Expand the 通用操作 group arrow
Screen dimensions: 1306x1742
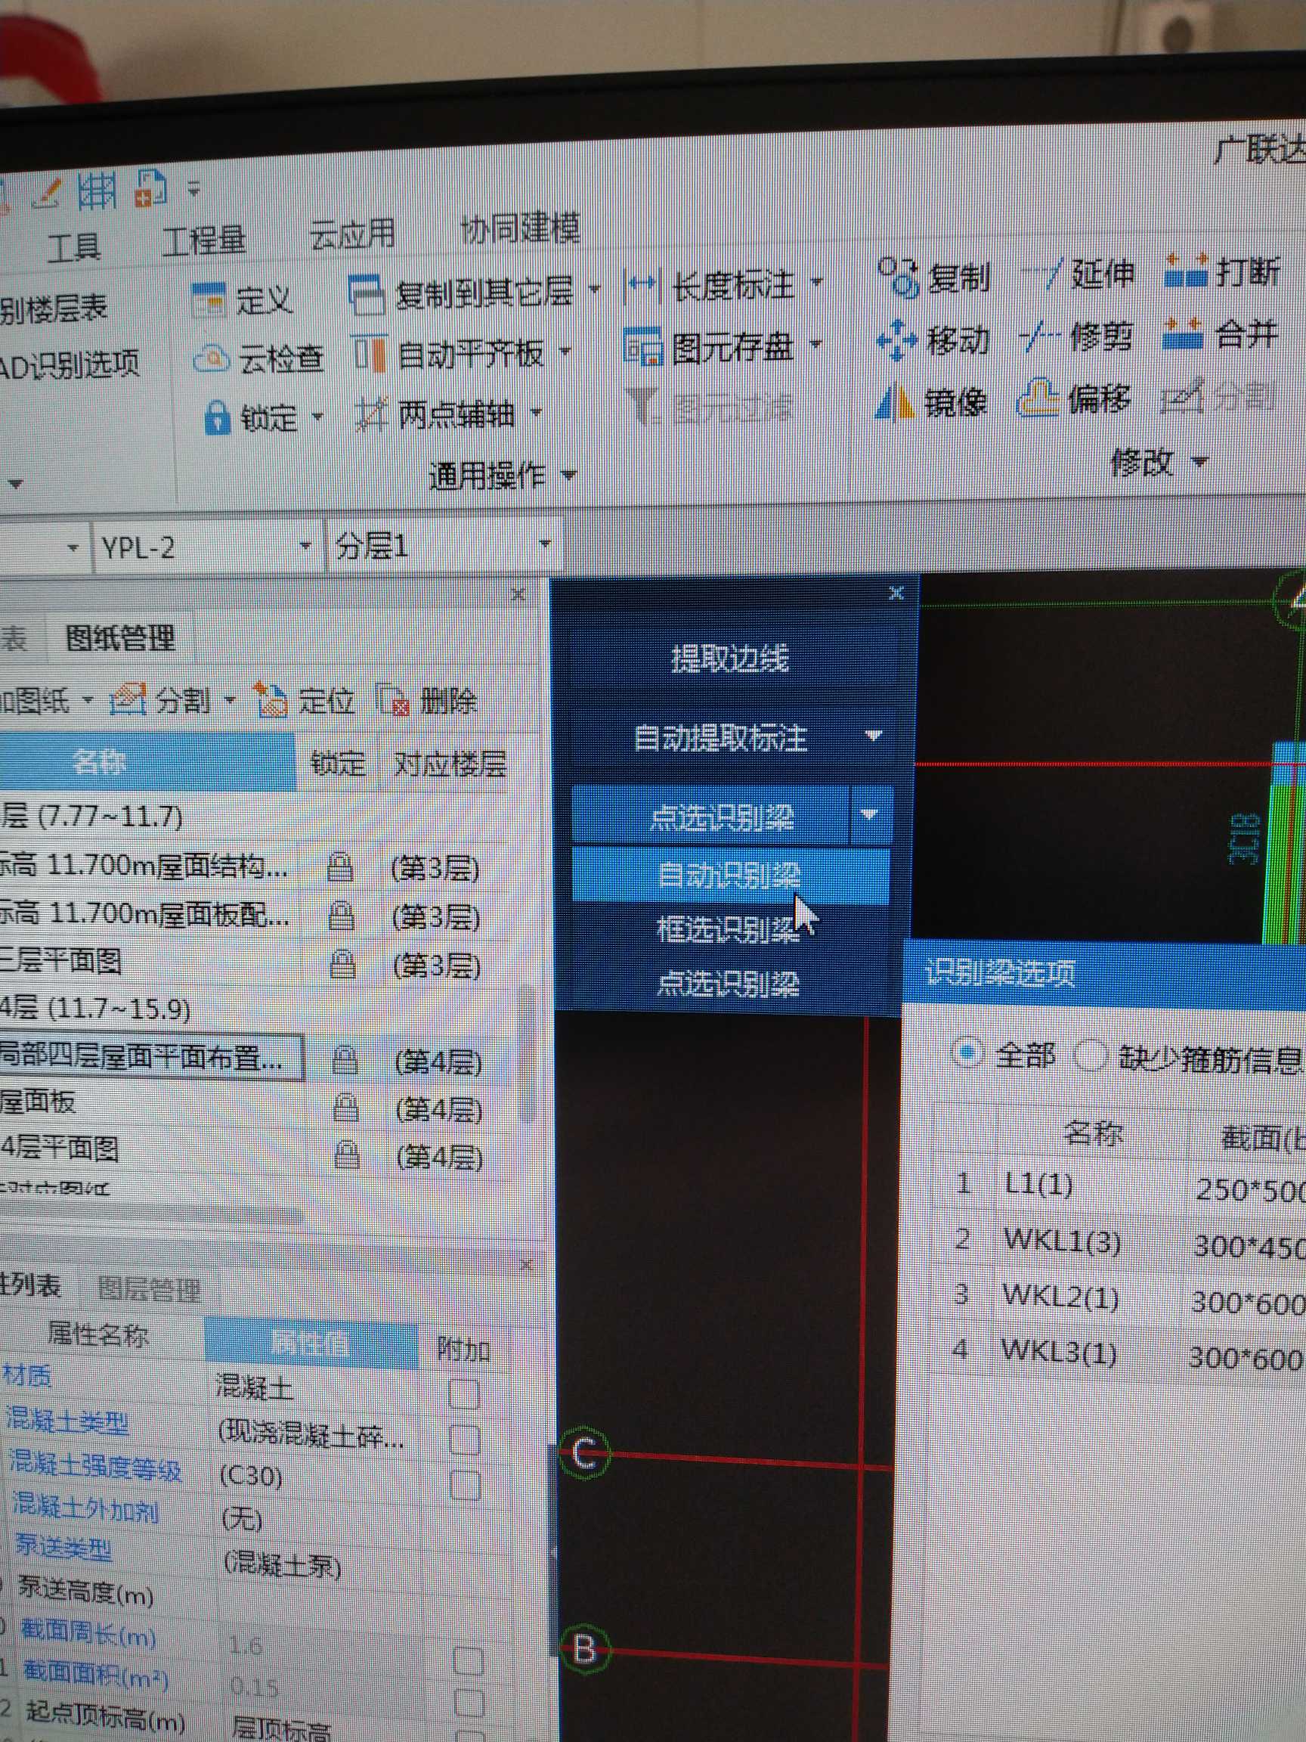point(568,475)
